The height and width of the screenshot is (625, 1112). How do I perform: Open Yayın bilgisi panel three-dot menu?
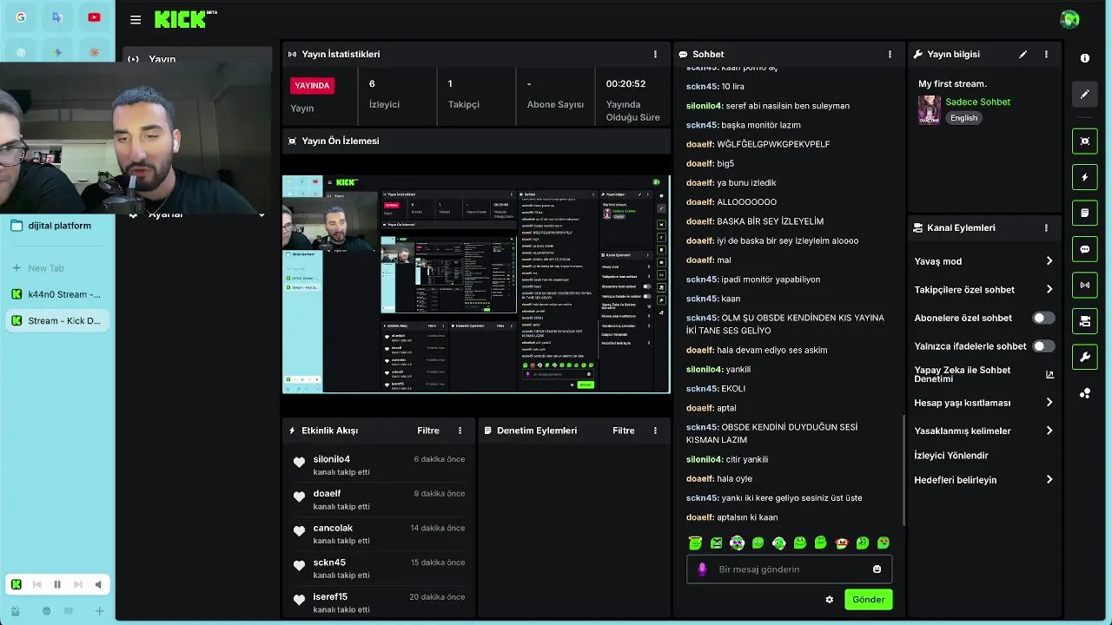pos(1046,54)
